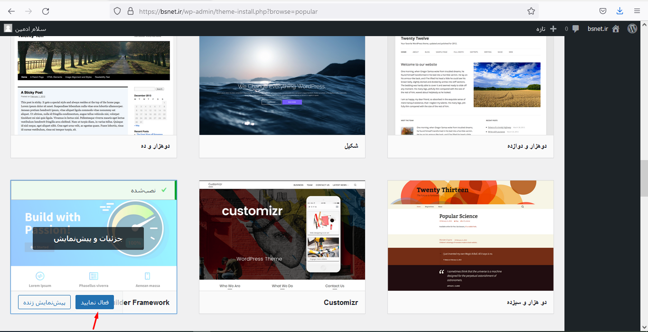Show browser downloads
This screenshot has height=332, width=648.
[620, 11]
